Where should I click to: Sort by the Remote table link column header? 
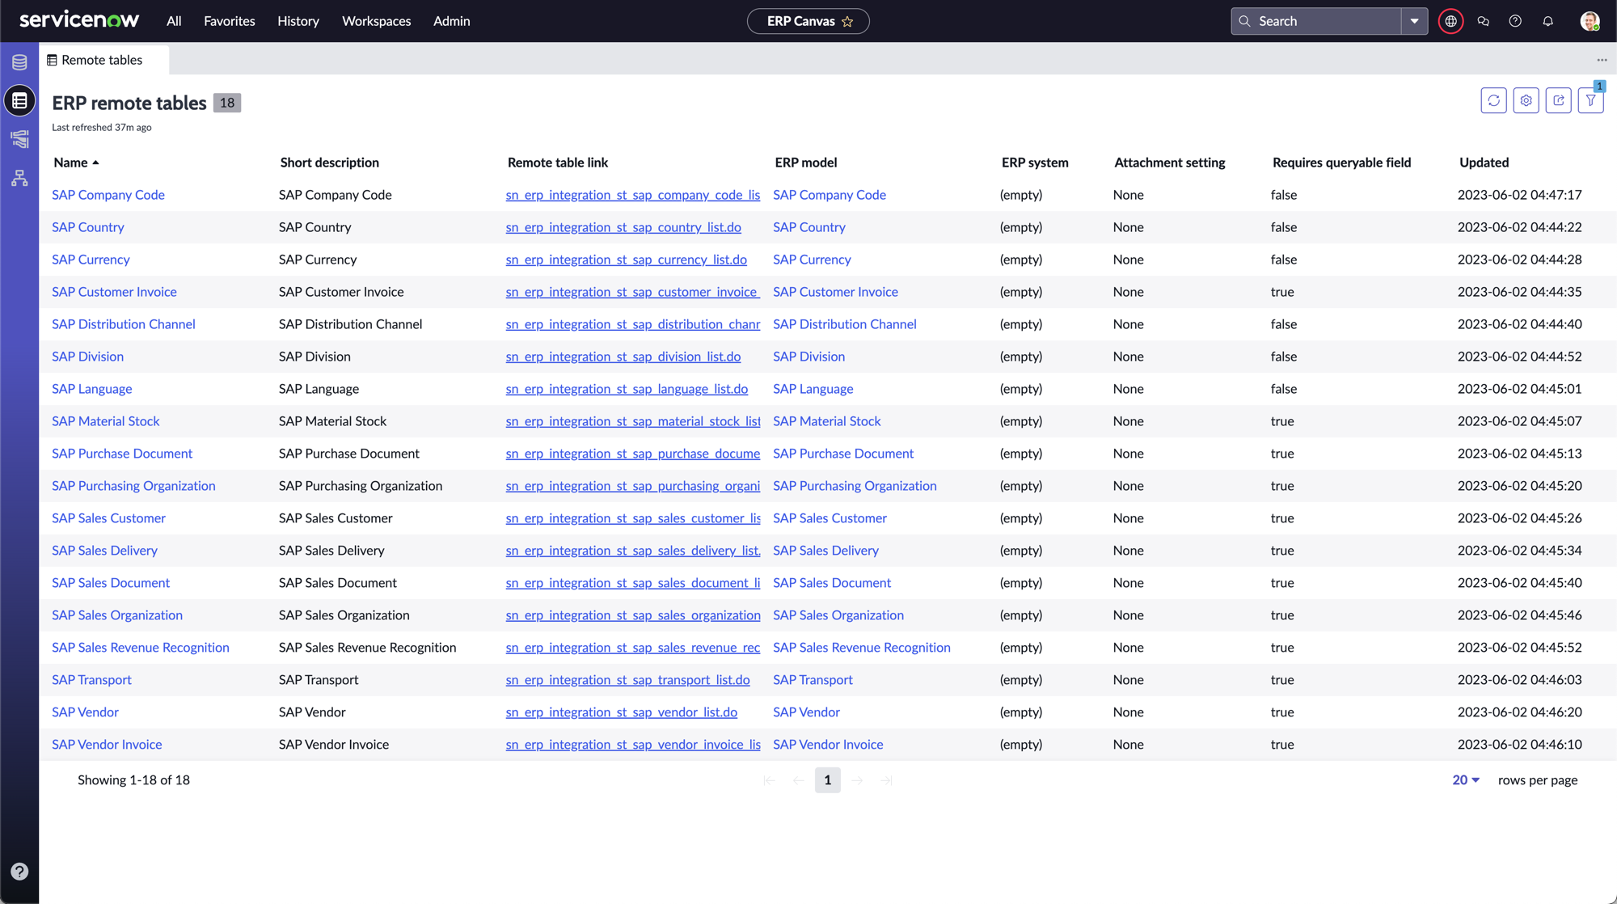click(x=557, y=163)
